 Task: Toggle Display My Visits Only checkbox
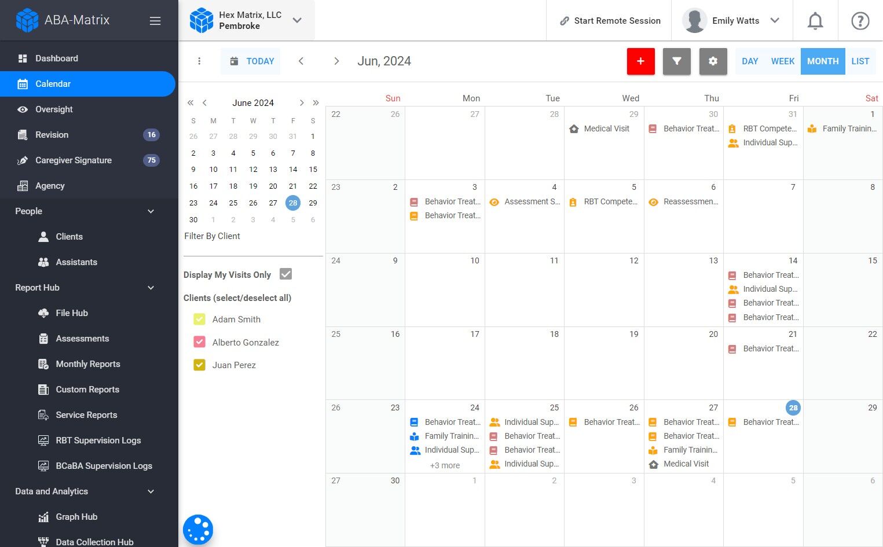pyautogui.click(x=285, y=274)
